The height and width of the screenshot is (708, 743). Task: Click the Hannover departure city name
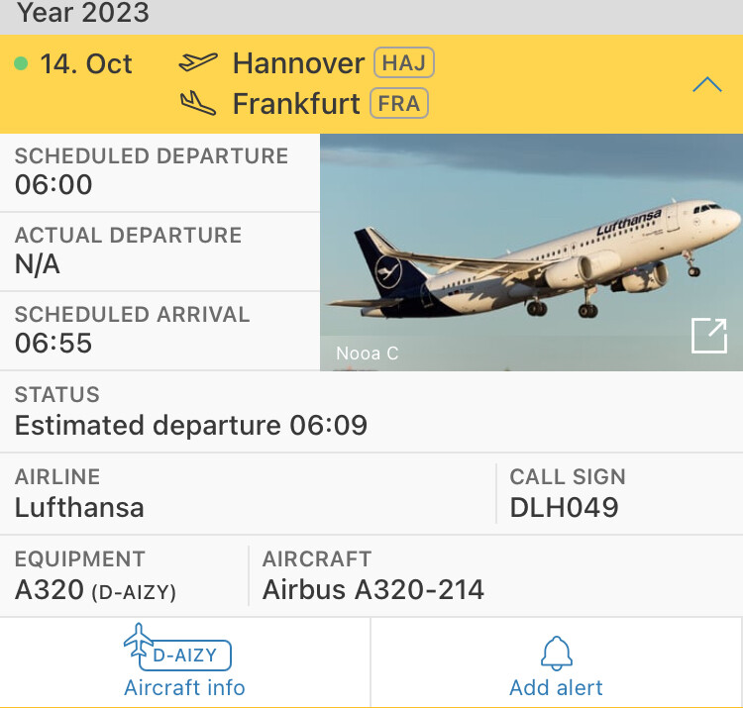tap(298, 63)
